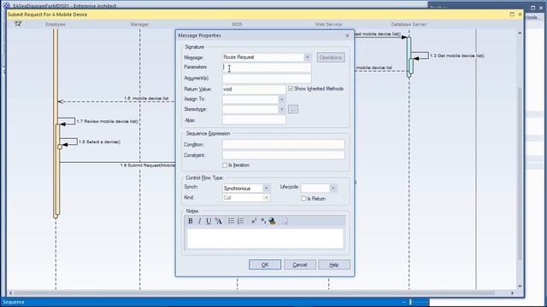Screen dimensions: 547x307
Task: Open Help from the dialog
Action: click(334, 264)
